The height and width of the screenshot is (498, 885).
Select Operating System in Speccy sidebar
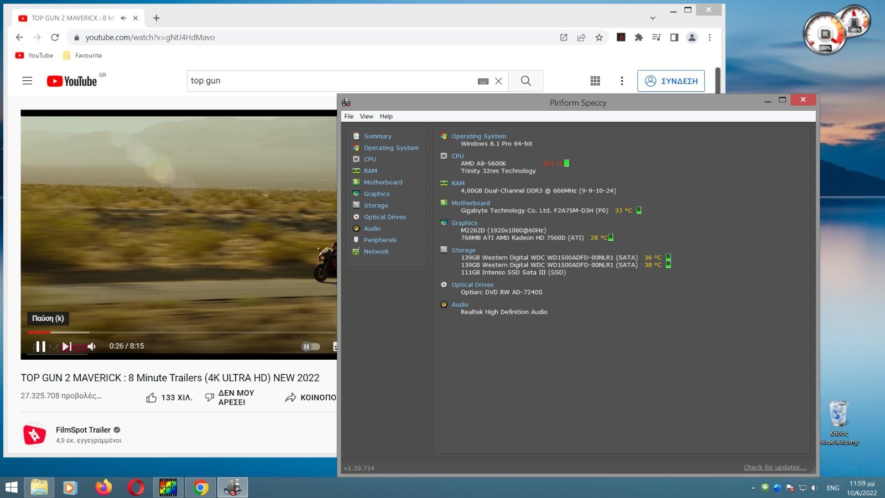coord(391,148)
